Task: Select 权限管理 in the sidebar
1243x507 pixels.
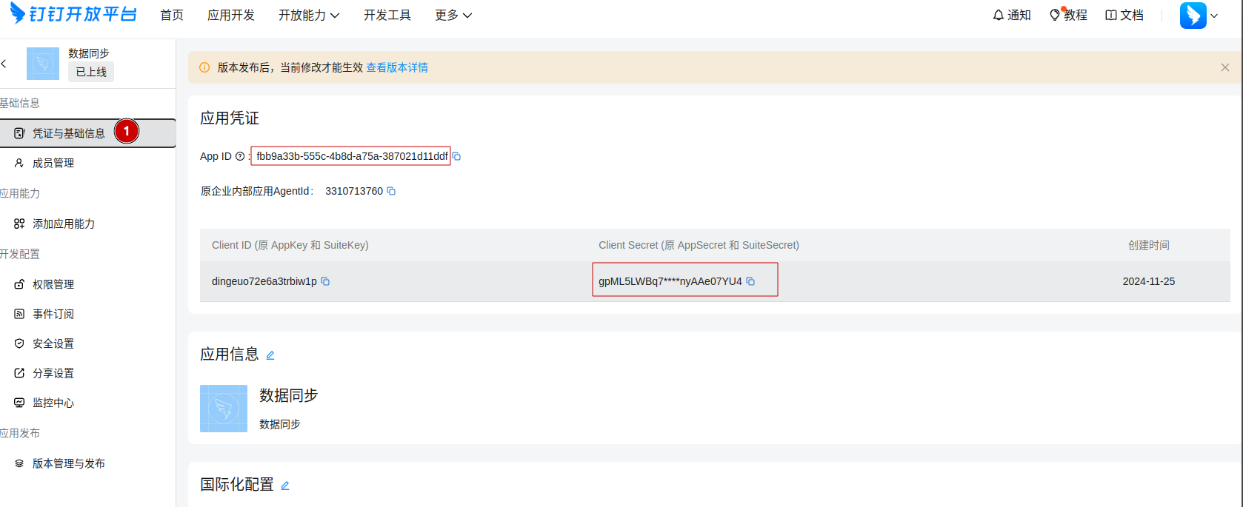Action: pyautogui.click(x=53, y=284)
